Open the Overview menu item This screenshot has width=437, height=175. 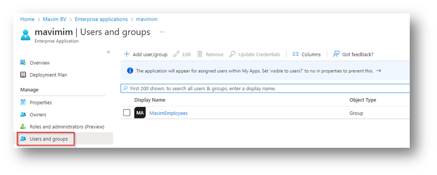[x=40, y=63]
